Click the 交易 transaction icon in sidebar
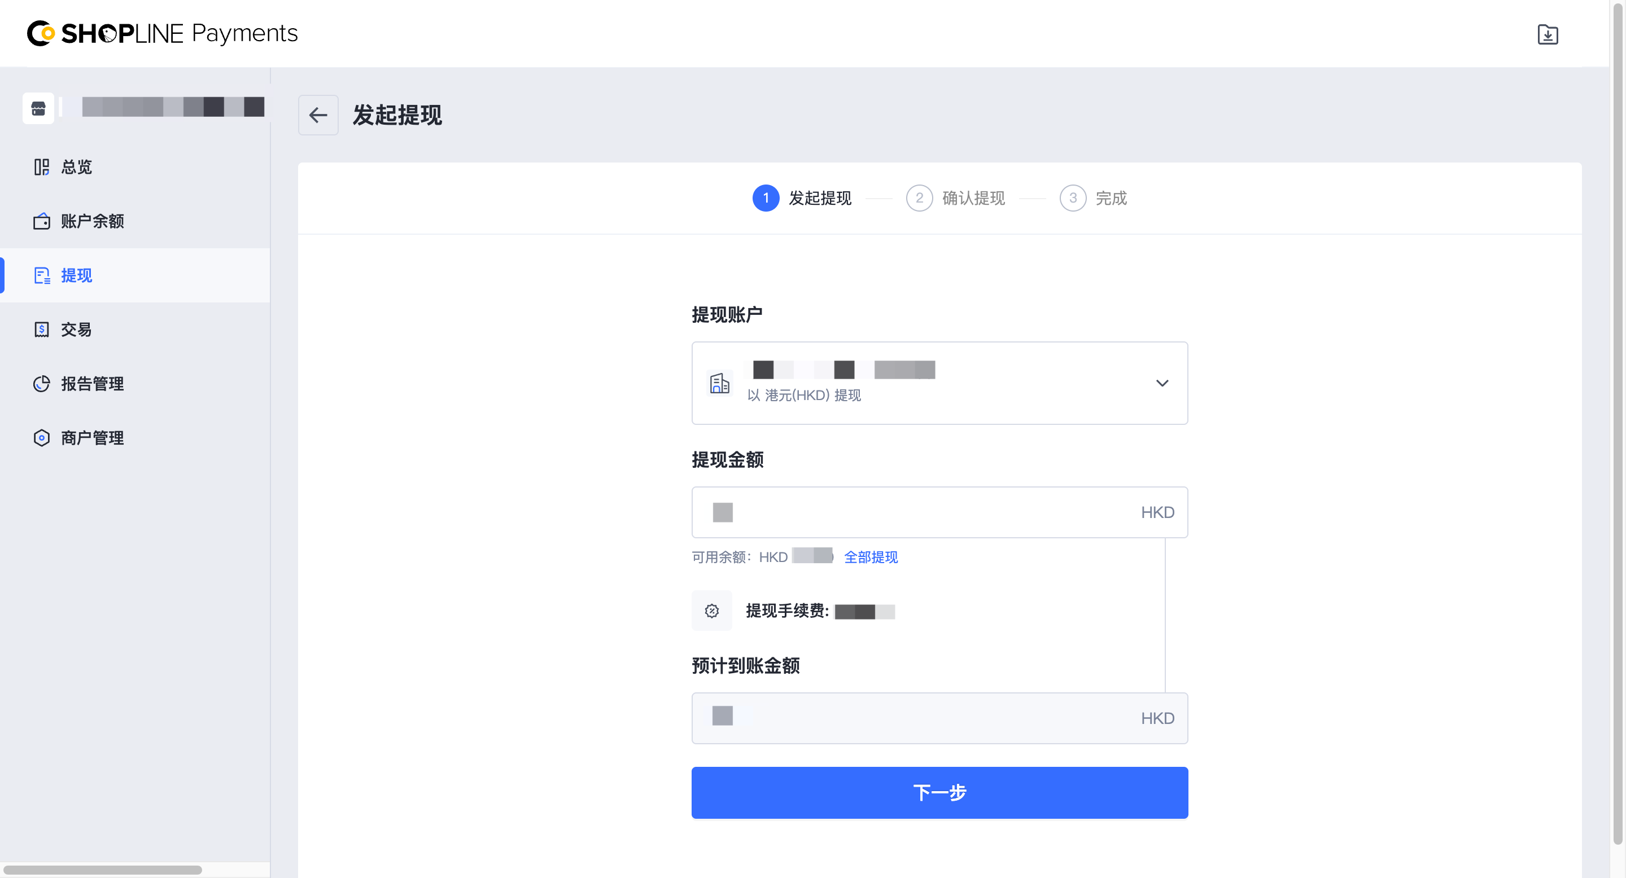The image size is (1626, 878). tap(42, 330)
